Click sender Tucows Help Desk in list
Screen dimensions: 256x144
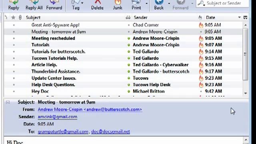pos(152,85)
